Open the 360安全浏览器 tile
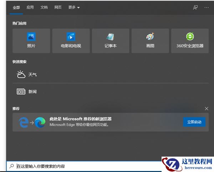This screenshot has height=172, width=214. coord(190,41)
